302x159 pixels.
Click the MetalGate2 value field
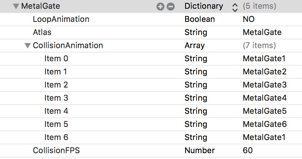tap(264, 72)
